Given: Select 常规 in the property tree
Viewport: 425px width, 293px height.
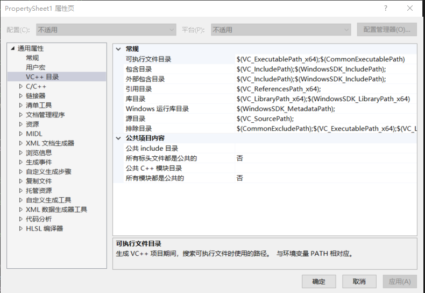Looking at the screenshot, I should pos(32,58).
